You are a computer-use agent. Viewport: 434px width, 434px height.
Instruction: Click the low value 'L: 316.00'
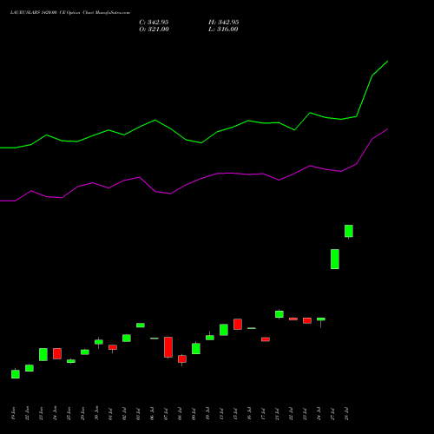tap(223, 30)
